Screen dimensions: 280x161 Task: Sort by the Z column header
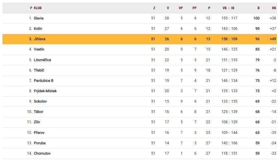[x=154, y=8]
